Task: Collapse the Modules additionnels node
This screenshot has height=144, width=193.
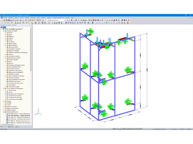Action: point(3,112)
